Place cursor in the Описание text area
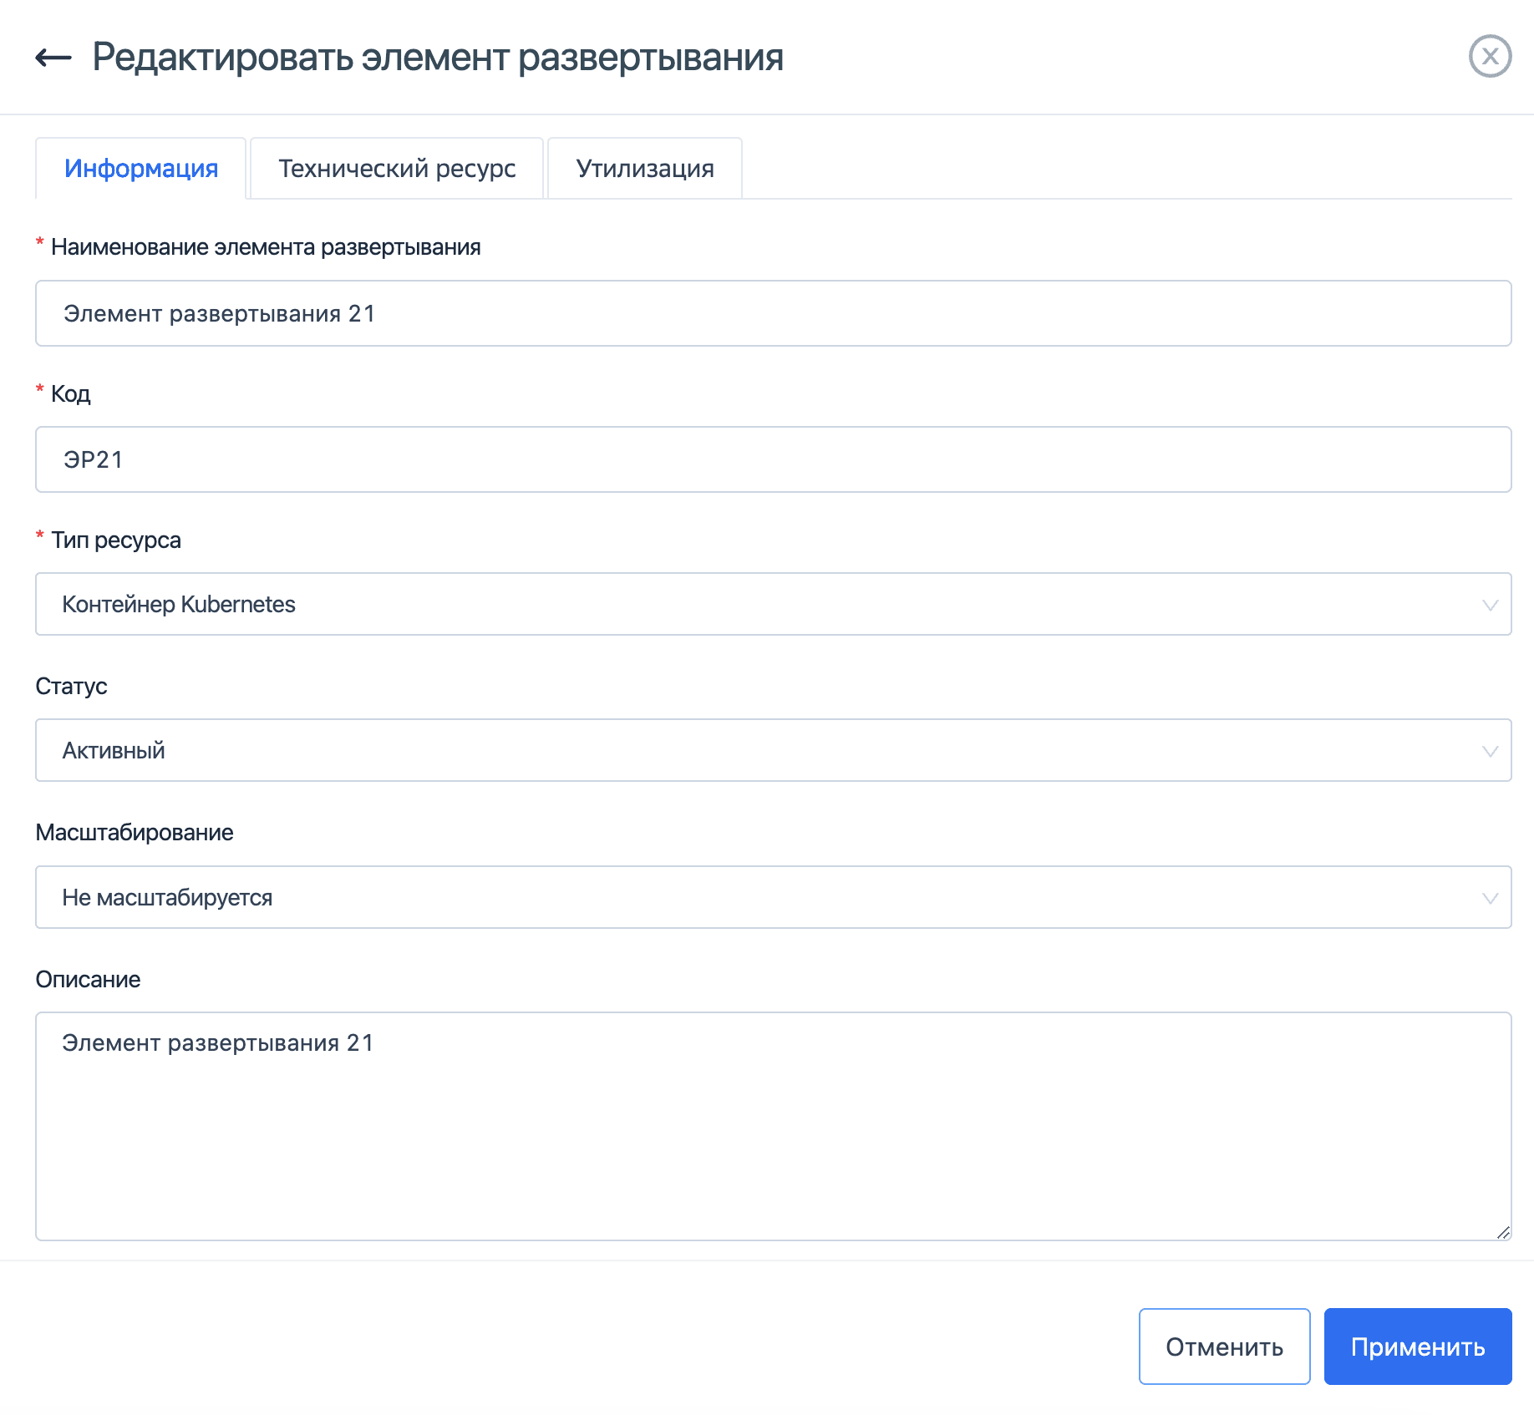The width and height of the screenshot is (1534, 1415). (x=752, y=1128)
